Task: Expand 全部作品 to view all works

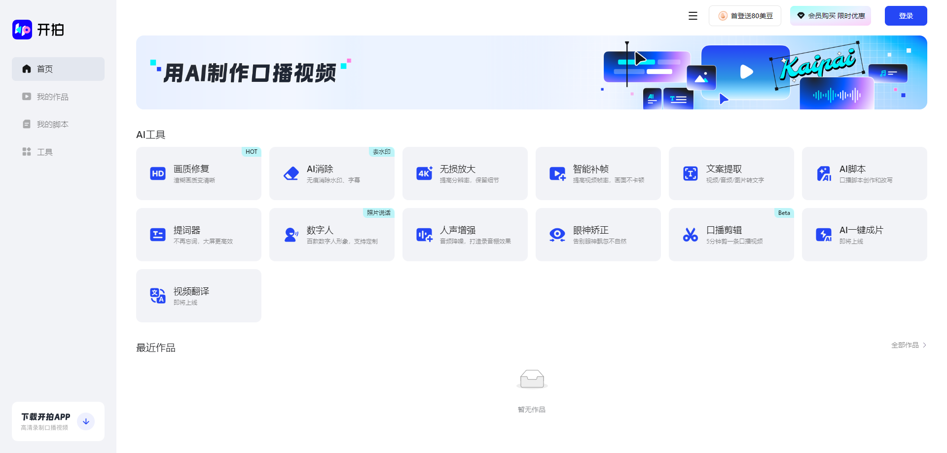Action: tap(908, 345)
